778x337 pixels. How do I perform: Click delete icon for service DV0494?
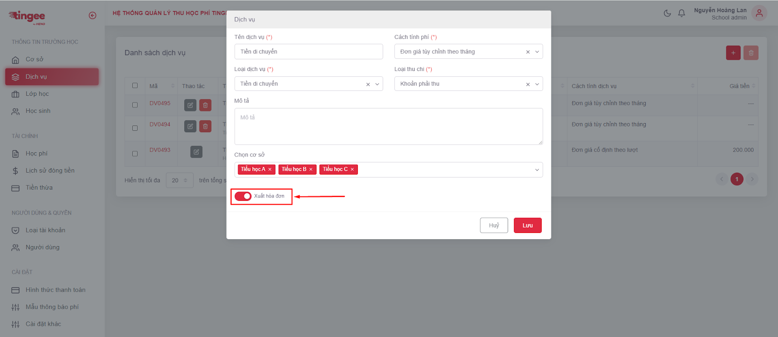tap(206, 126)
